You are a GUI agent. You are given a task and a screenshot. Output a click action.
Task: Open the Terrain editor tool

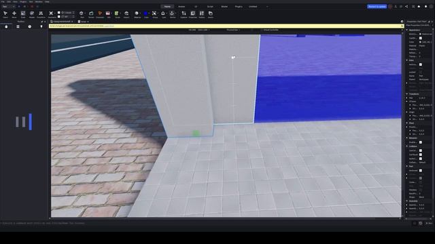click(91, 14)
